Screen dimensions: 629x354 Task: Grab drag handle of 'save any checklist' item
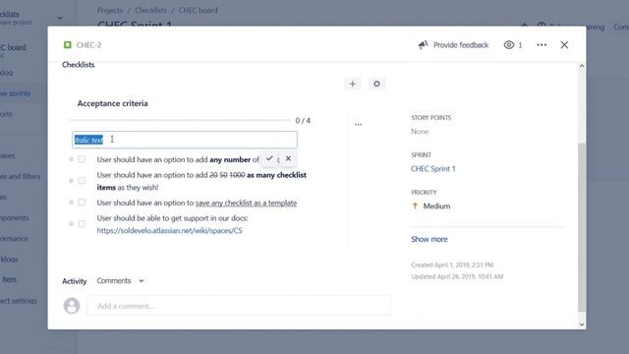click(71, 203)
